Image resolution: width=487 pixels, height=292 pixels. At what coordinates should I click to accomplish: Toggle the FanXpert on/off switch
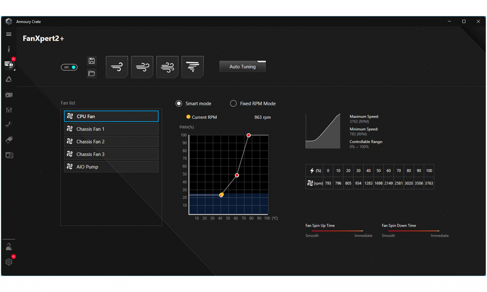click(x=69, y=67)
